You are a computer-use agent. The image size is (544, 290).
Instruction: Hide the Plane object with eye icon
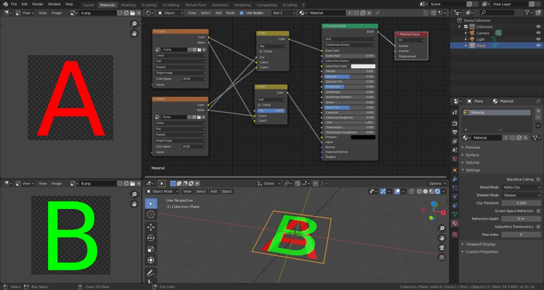pyautogui.click(x=538, y=45)
